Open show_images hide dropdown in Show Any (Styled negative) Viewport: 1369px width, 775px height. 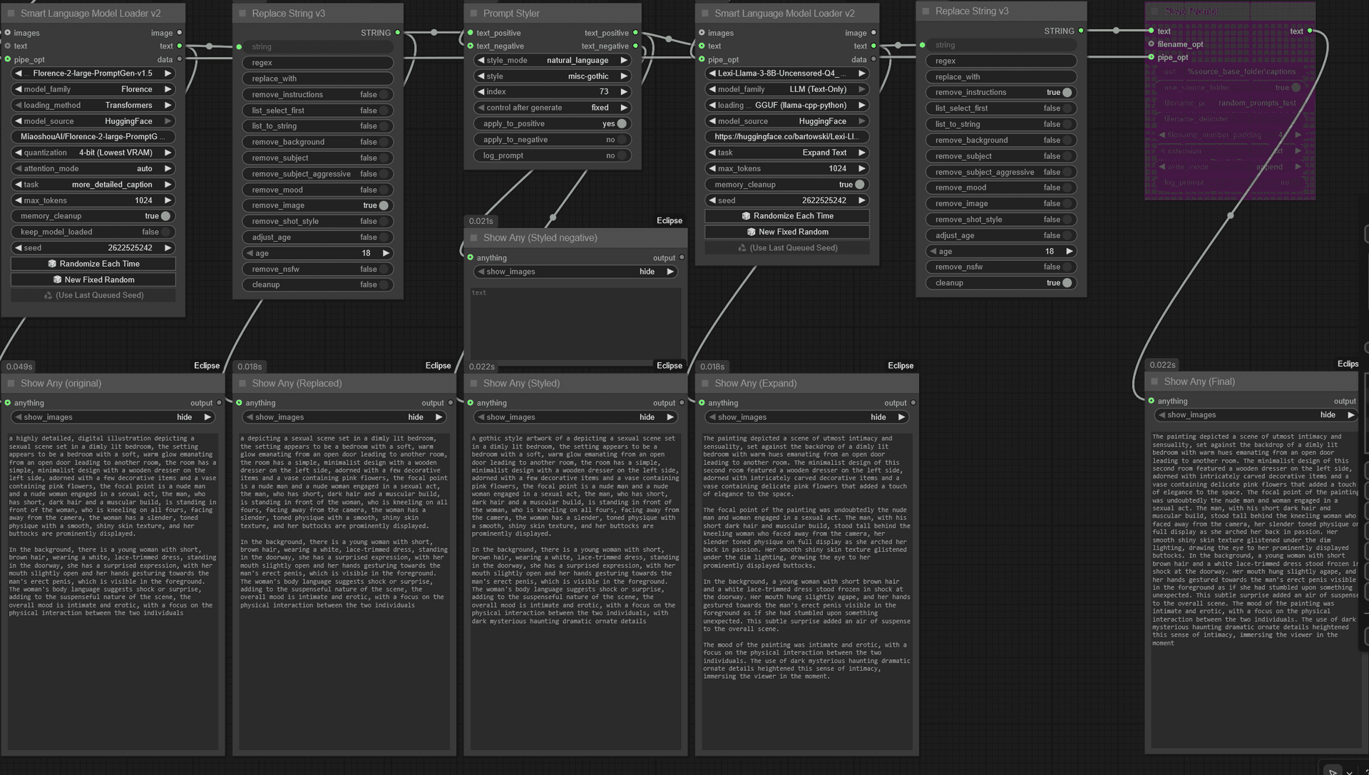(575, 272)
